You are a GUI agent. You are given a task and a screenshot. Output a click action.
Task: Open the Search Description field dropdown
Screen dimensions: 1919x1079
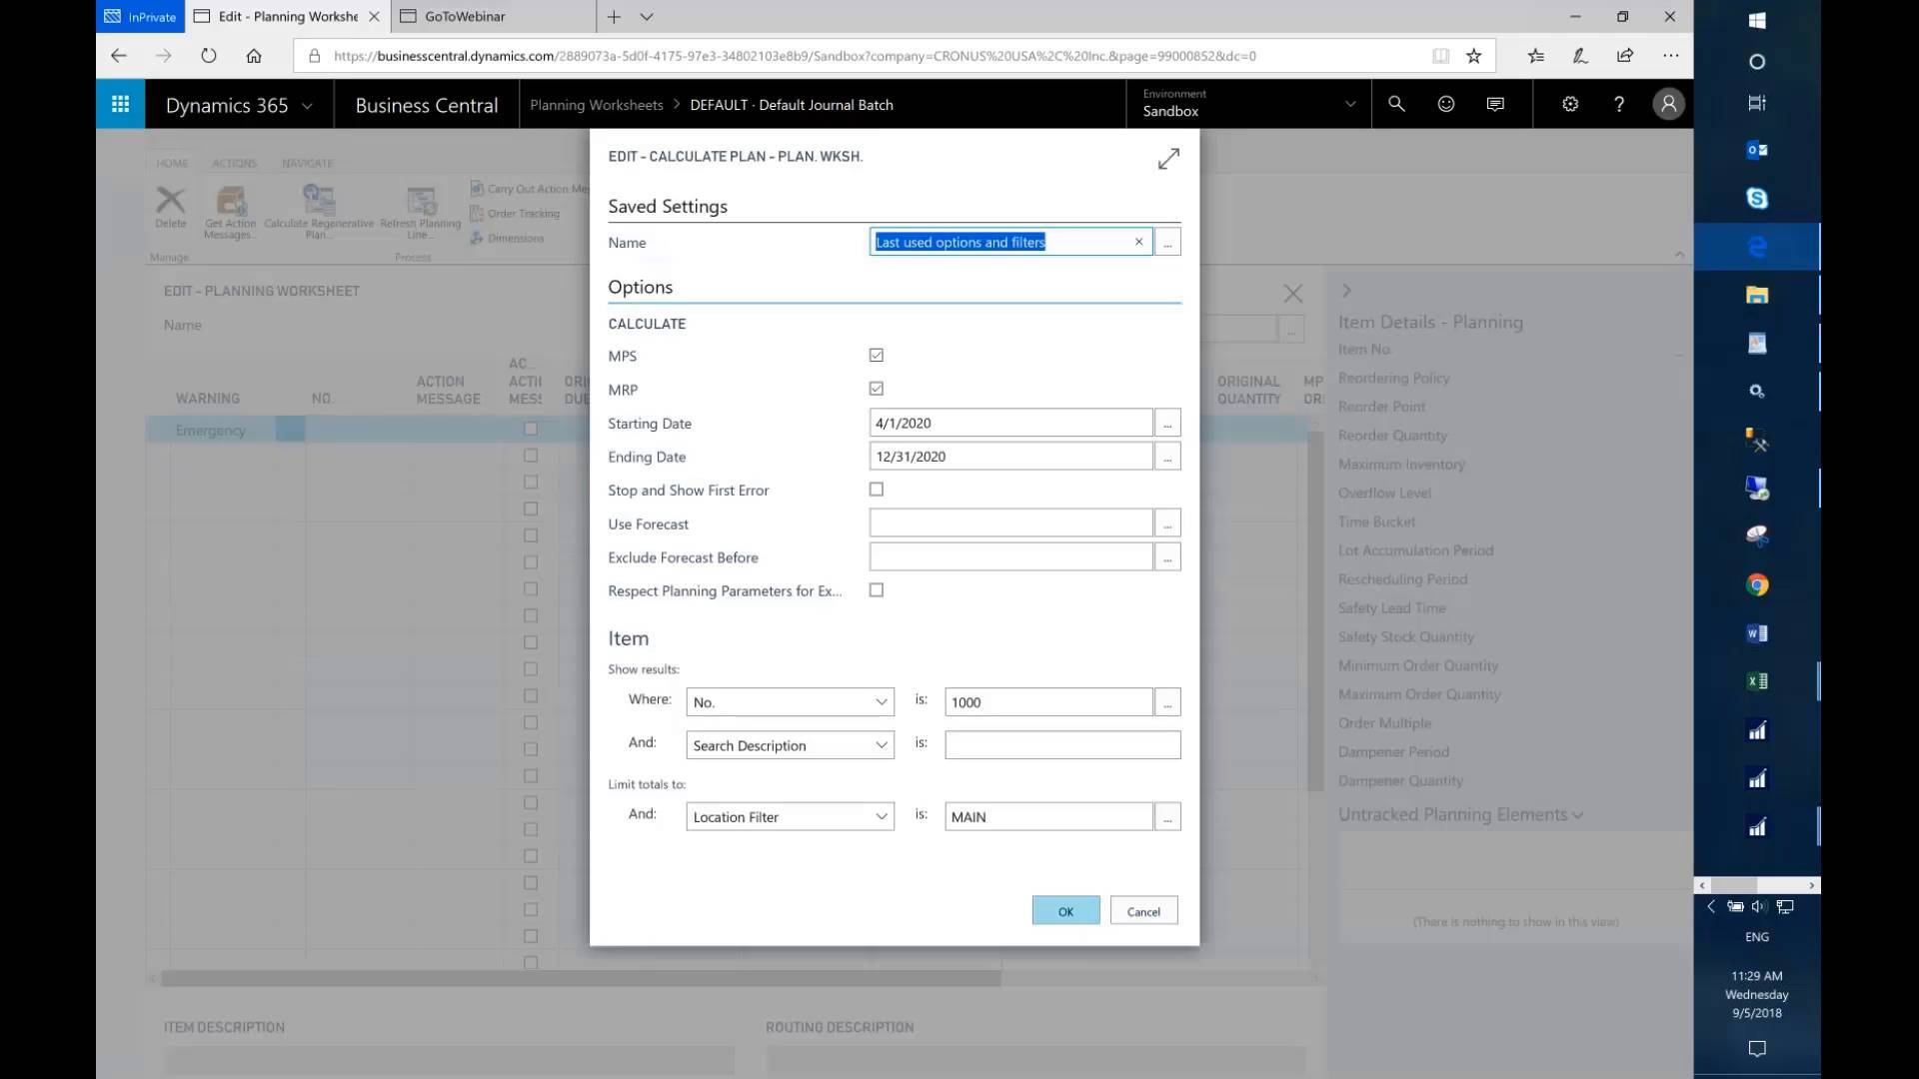[x=881, y=744]
